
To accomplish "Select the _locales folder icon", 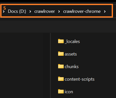I will coord(61,41).
